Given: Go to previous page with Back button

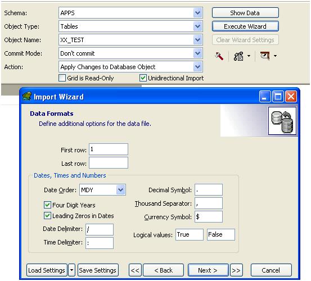Looking at the screenshot, I should coord(163,270).
